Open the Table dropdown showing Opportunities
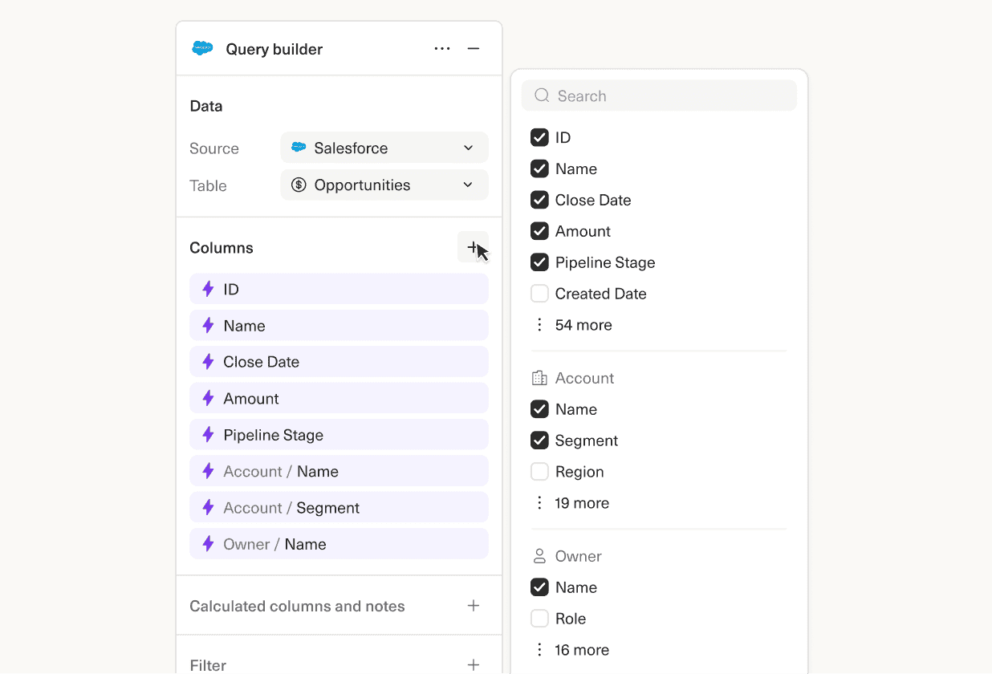This screenshot has width=992, height=674. tap(384, 185)
